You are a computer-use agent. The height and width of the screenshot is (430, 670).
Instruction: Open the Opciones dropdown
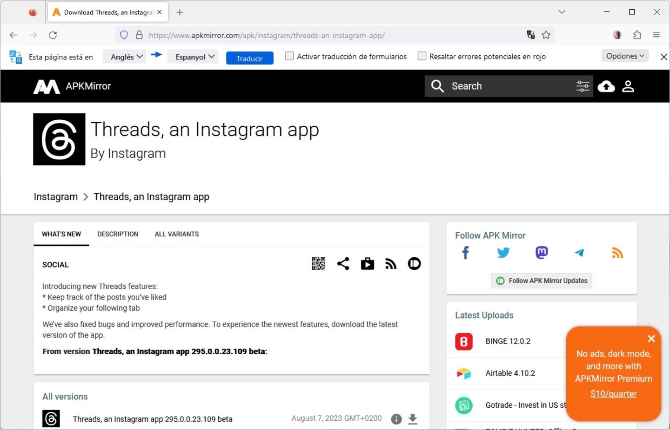[625, 56]
